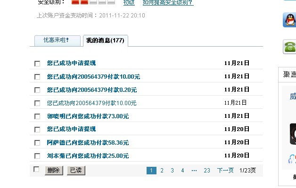Screen dimensions: 296x188
Task: Click 上次账户资金变动时间 2011-11-22 20:10 text
Action: pos(91,16)
